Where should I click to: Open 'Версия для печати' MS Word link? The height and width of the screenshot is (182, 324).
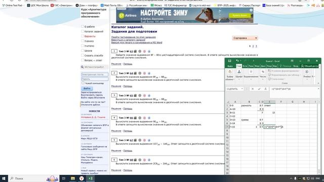pos(137,42)
